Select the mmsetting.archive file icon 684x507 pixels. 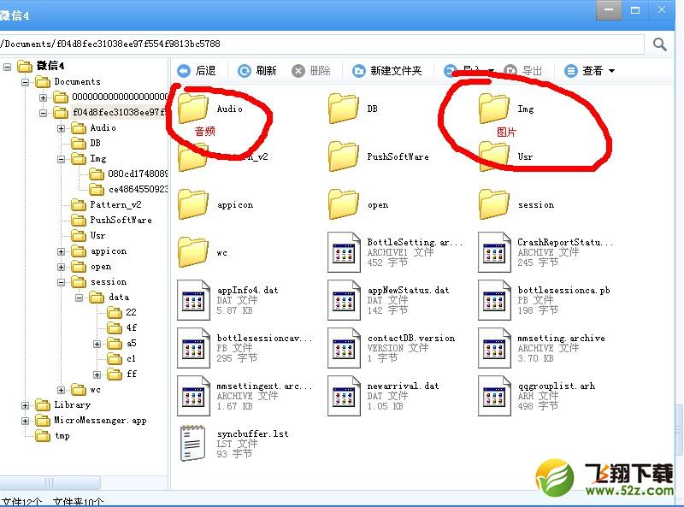[494, 348]
